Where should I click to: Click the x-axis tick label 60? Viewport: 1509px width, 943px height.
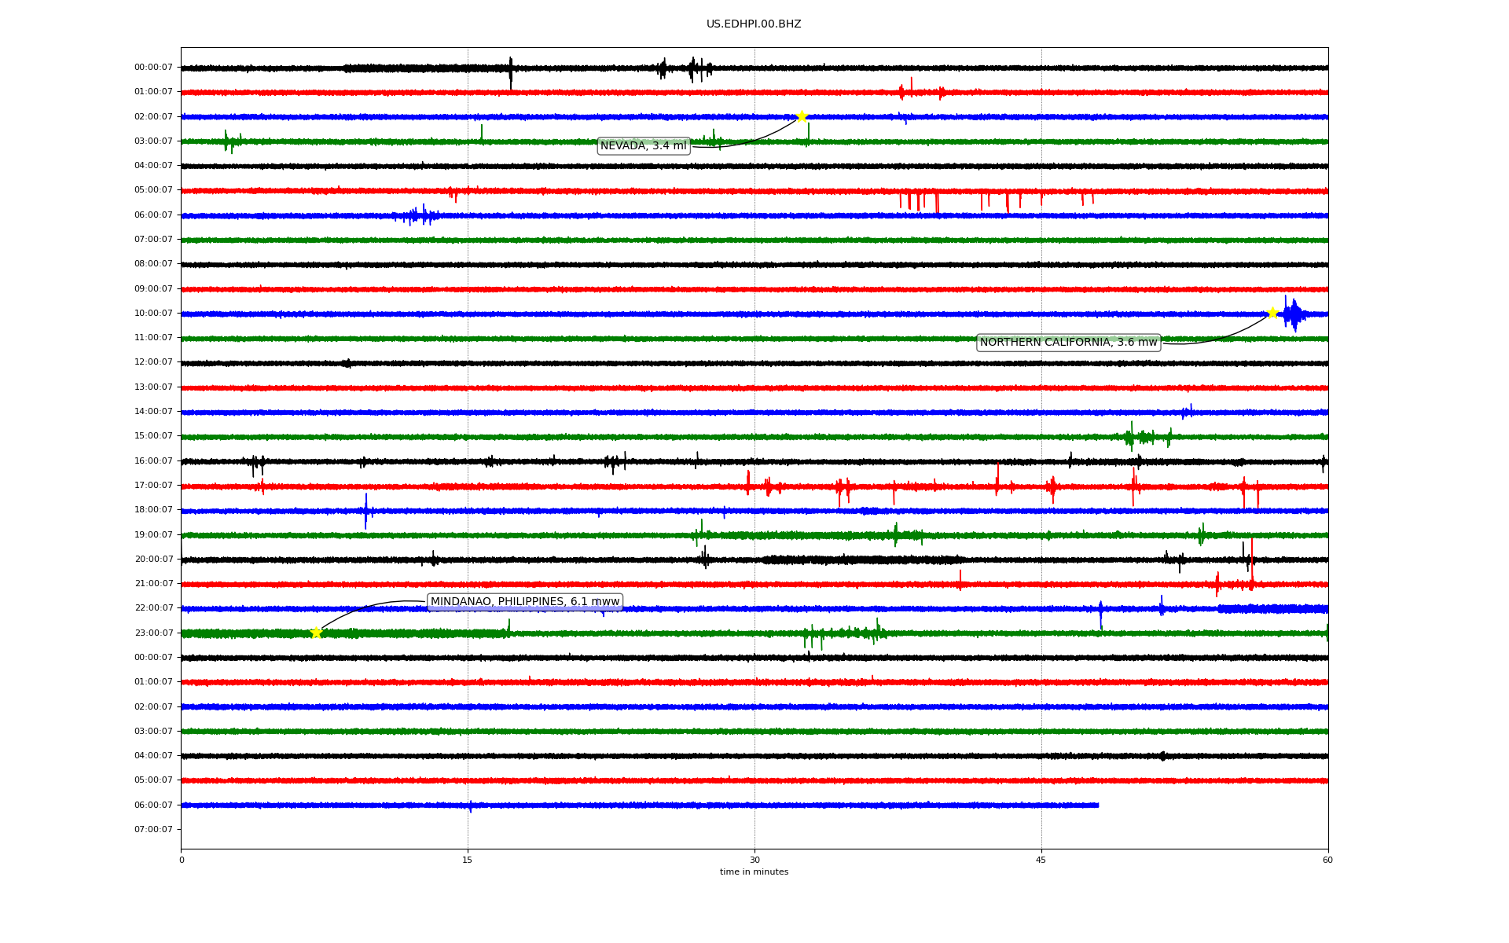(x=1327, y=860)
